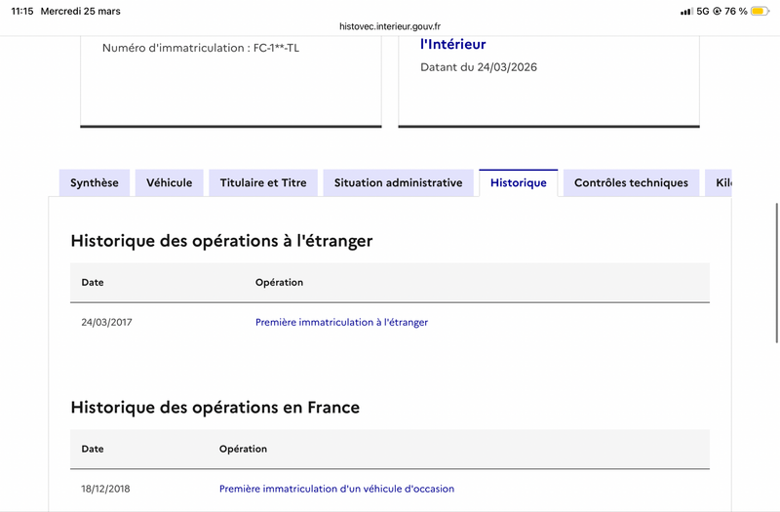This screenshot has width=780, height=512.
Task: Open the Situation administrative tab
Action: (x=398, y=182)
